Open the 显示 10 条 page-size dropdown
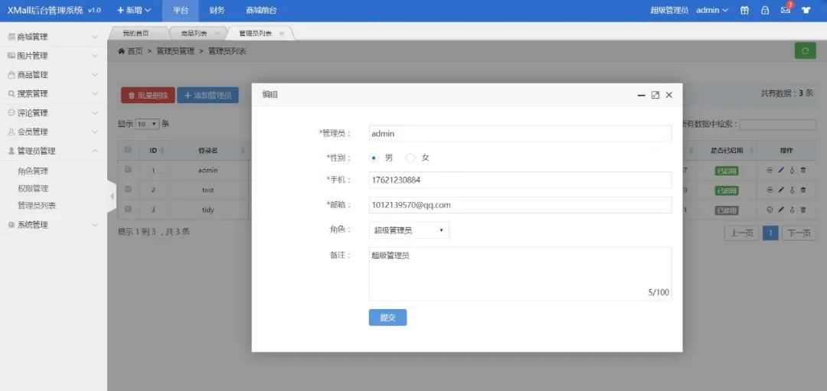Image resolution: width=827 pixels, height=391 pixels. click(x=147, y=125)
